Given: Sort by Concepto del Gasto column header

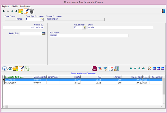Looking at the screenshot, I should click(19, 77).
